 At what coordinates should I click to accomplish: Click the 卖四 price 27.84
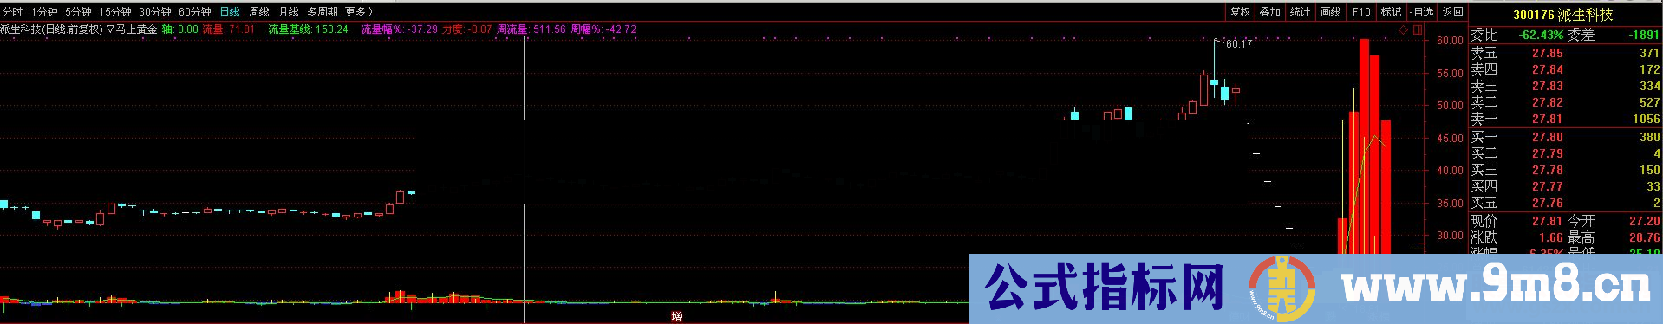click(x=1547, y=69)
